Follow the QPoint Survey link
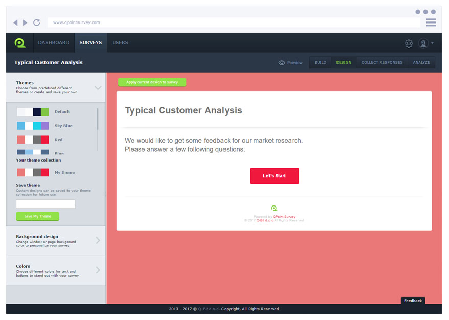The height and width of the screenshot is (320, 449). tap(284, 217)
